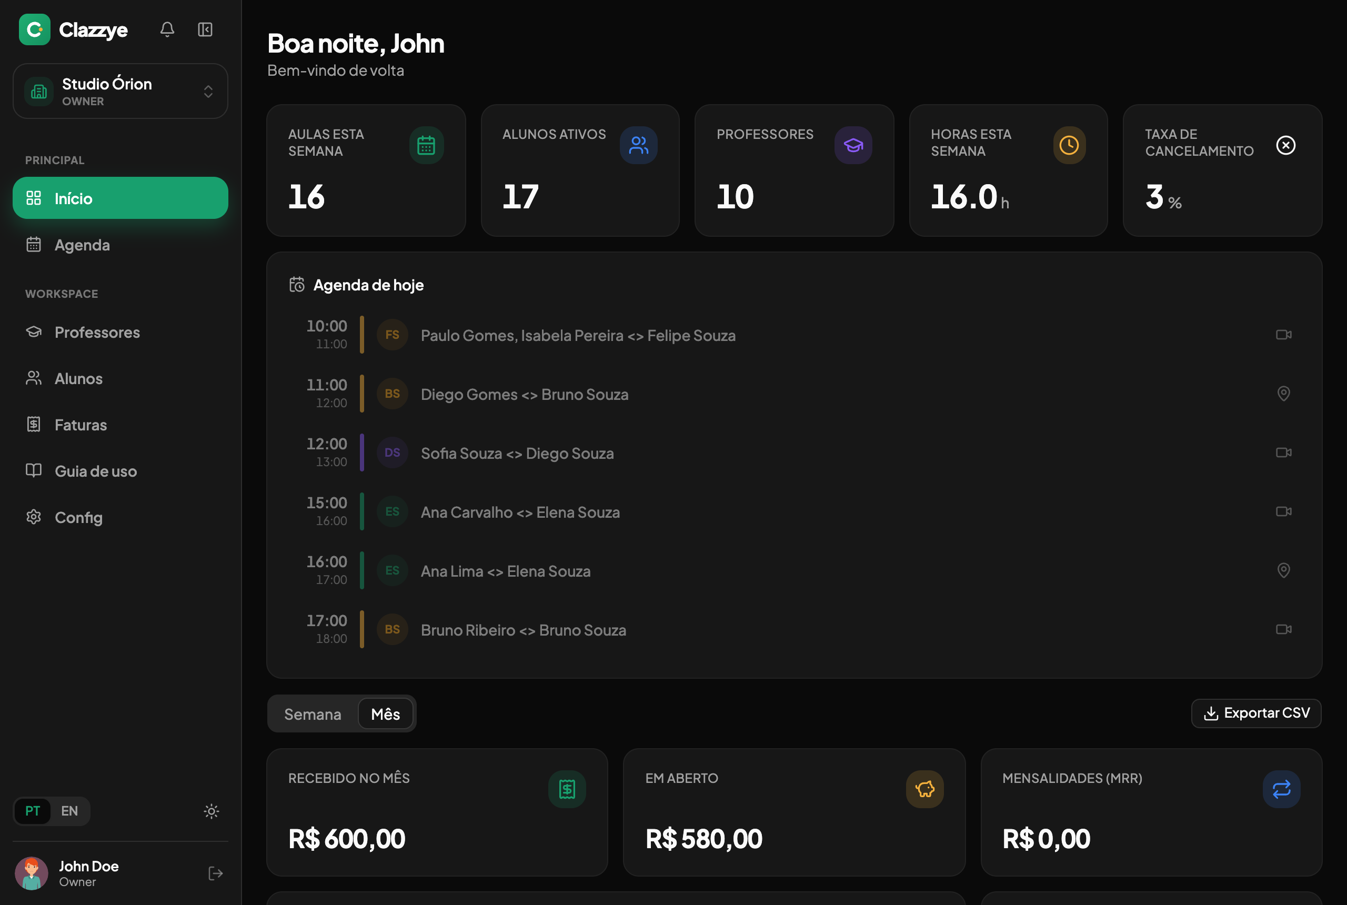Viewport: 1347px width, 905px height.
Task: Open Config settings in sidebar
Action: 120,517
